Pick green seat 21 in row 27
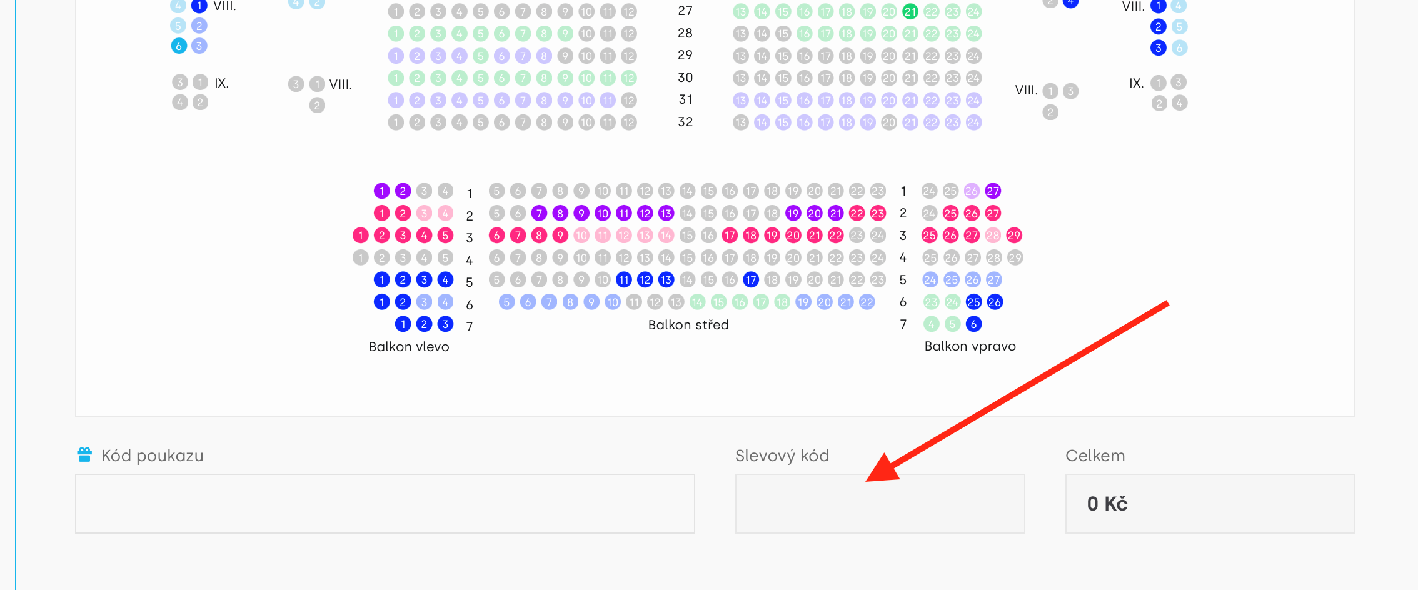Viewport: 1418px width, 590px height. click(x=910, y=11)
